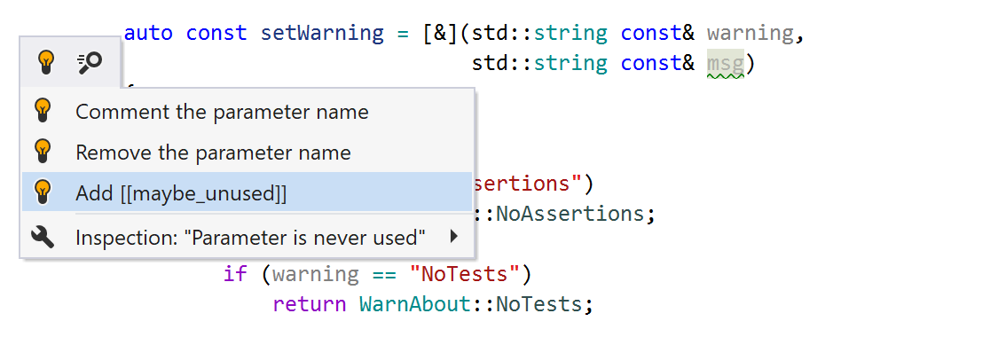Click the setWarning variable name

pos(322,33)
